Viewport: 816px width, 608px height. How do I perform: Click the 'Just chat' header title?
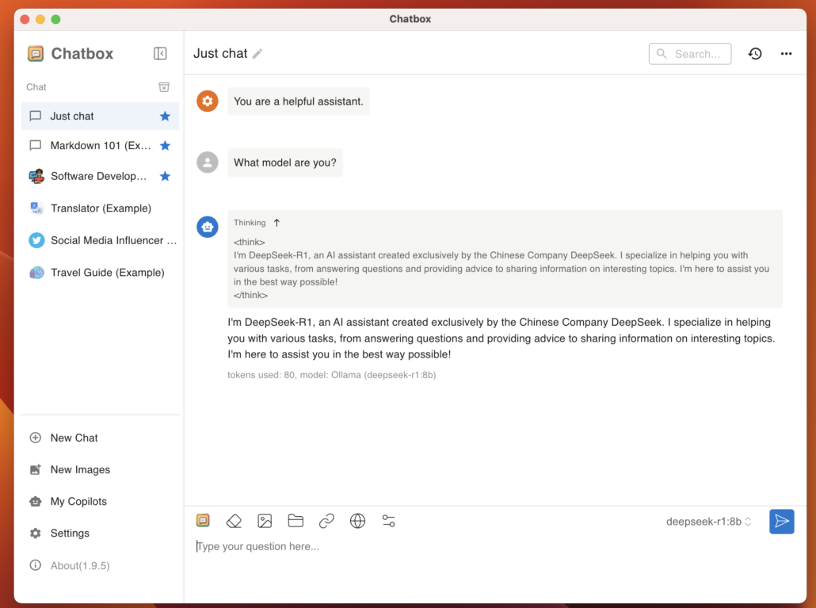221,54
